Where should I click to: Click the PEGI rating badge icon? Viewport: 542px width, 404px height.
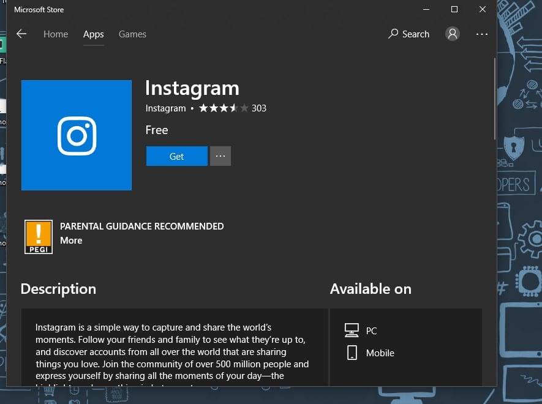pyautogui.click(x=39, y=237)
